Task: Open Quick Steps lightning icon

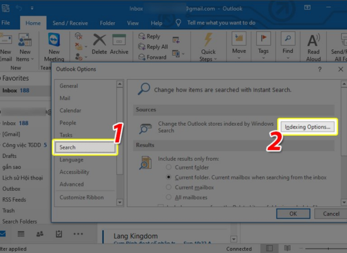Action: point(208,39)
